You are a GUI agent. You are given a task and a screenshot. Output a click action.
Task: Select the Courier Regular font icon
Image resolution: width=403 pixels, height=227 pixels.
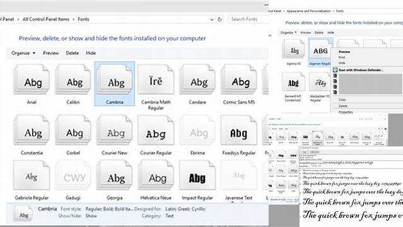coord(156,131)
